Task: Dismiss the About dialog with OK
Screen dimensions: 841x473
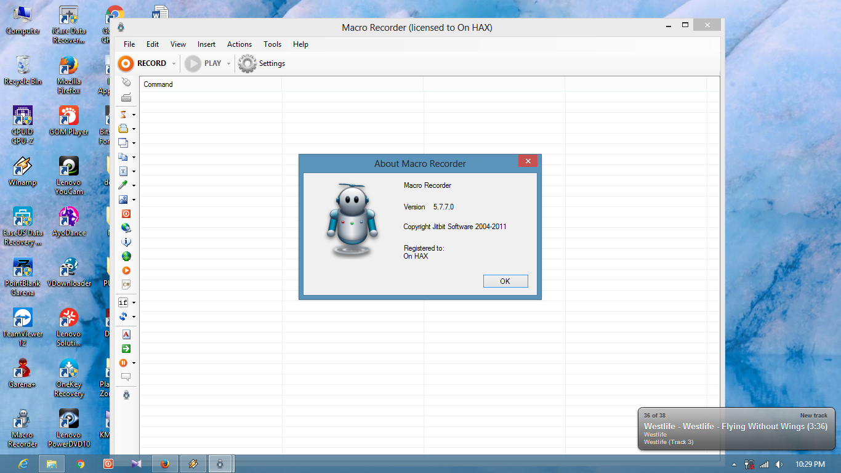Action: (505, 281)
